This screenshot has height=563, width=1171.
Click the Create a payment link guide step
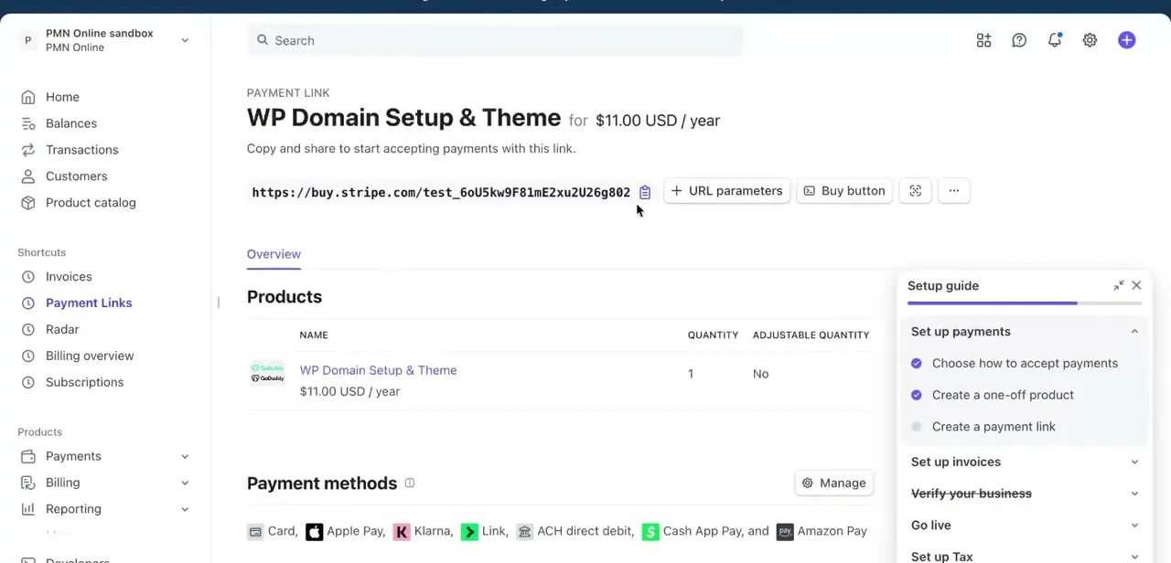pos(994,427)
